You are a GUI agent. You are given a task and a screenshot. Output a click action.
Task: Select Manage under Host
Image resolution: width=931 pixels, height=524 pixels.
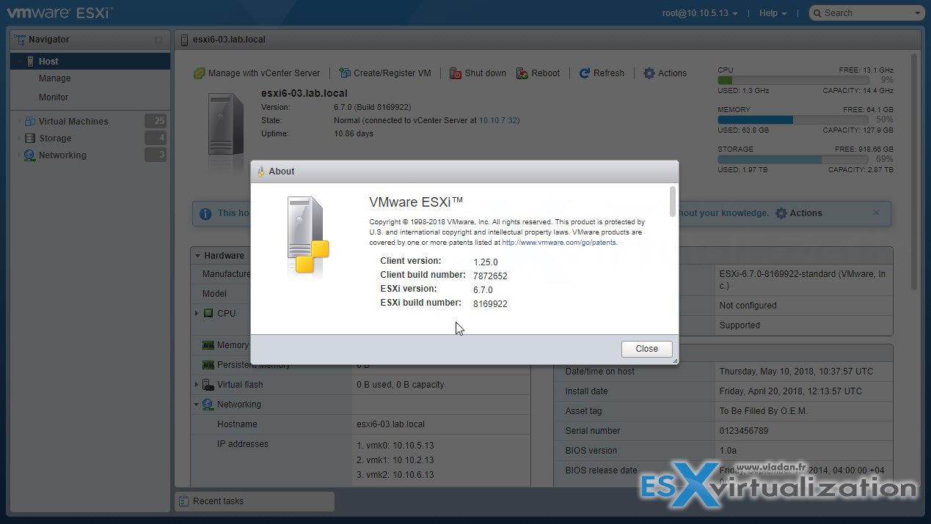click(x=55, y=78)
